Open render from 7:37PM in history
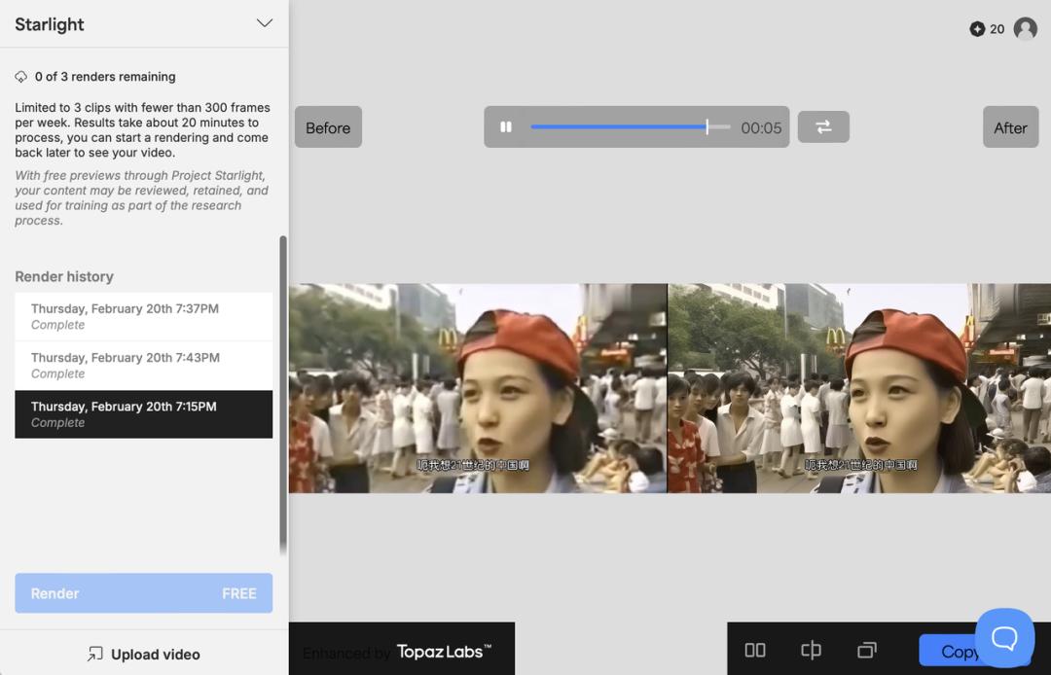Image resolution: width=1051 pixels, height=675 pixels. 143,316
